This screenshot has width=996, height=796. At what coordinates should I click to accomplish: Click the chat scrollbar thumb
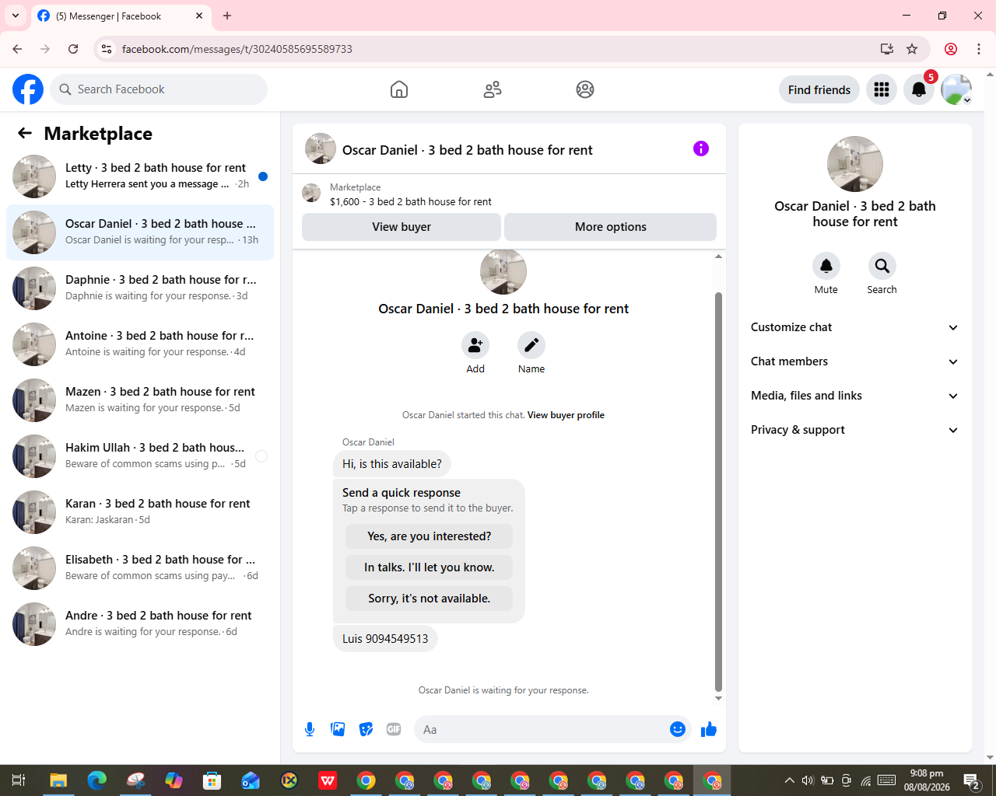(x=718, y=491)
